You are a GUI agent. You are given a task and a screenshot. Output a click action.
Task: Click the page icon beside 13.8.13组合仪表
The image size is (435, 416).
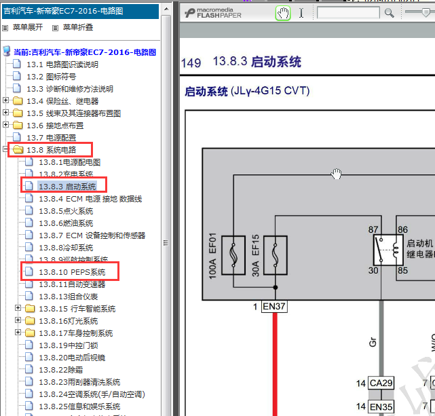click(29, 296)
